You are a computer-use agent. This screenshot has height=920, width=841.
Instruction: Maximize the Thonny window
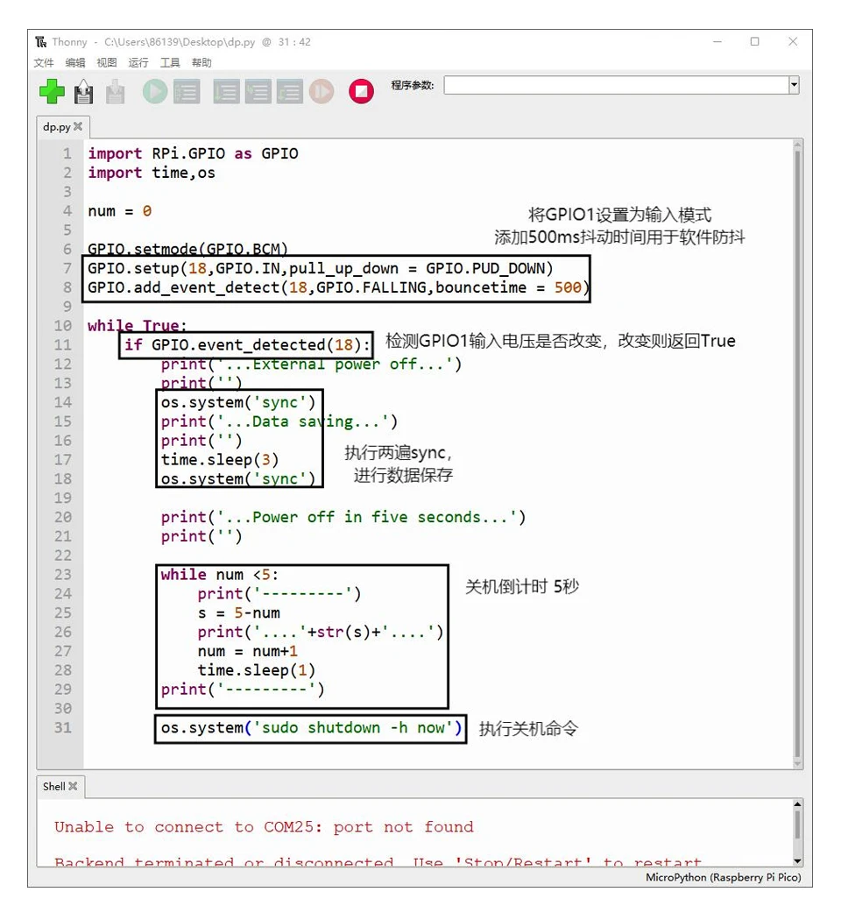coord(755,42)
